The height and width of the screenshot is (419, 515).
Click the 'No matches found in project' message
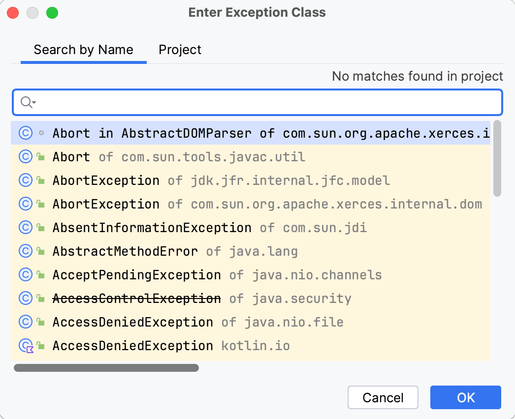418,76
